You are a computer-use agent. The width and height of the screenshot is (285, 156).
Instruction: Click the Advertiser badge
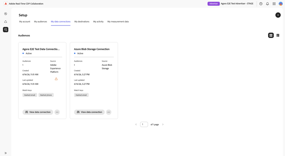coord(214,4)
